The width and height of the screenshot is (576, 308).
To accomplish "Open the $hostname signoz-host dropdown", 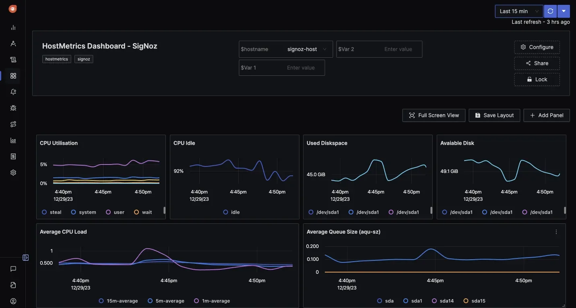I will click(x=307, y=49).
